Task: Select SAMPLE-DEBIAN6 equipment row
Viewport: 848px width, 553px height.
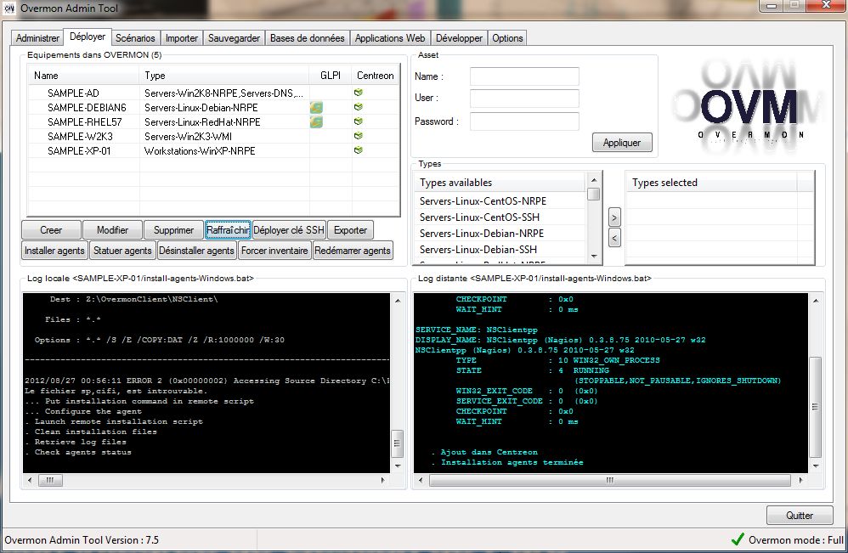Action: (x=213, y=108)
